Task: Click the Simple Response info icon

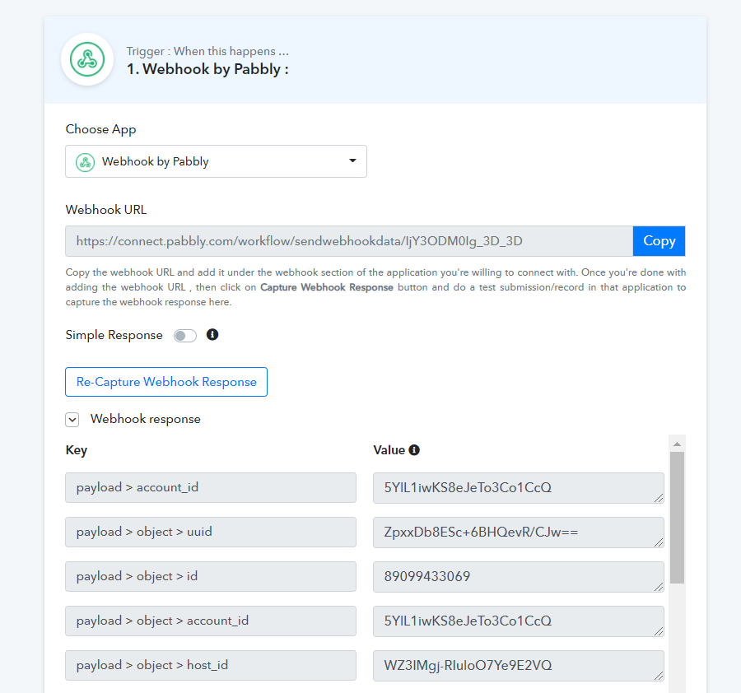Action: (x=212, y=334)
